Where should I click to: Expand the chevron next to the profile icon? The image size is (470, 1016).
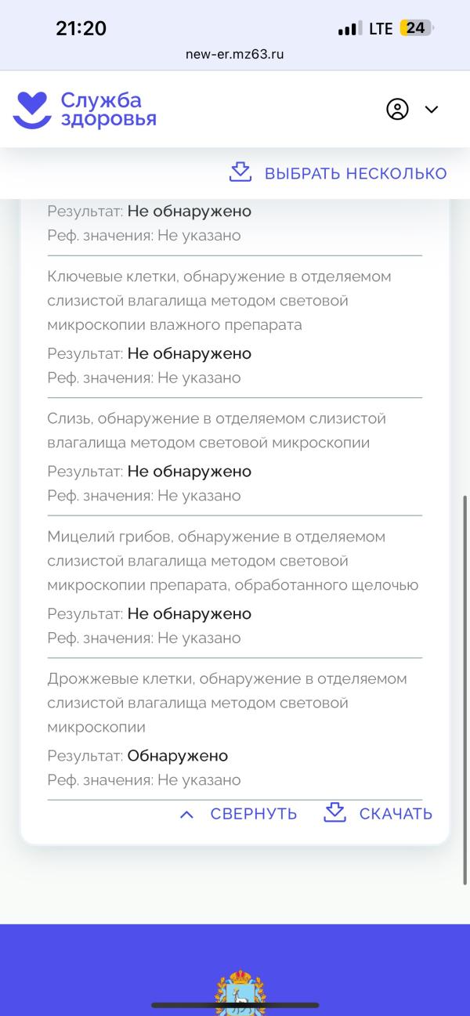pyautogui.click(x=432, y=110)
